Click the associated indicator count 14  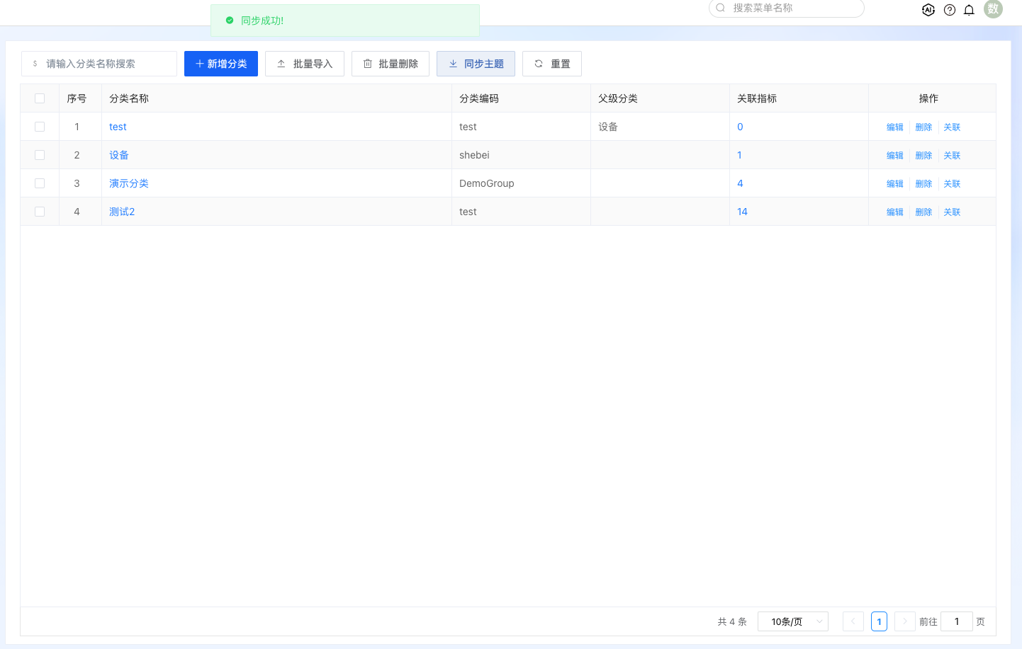tap(742, 212)
